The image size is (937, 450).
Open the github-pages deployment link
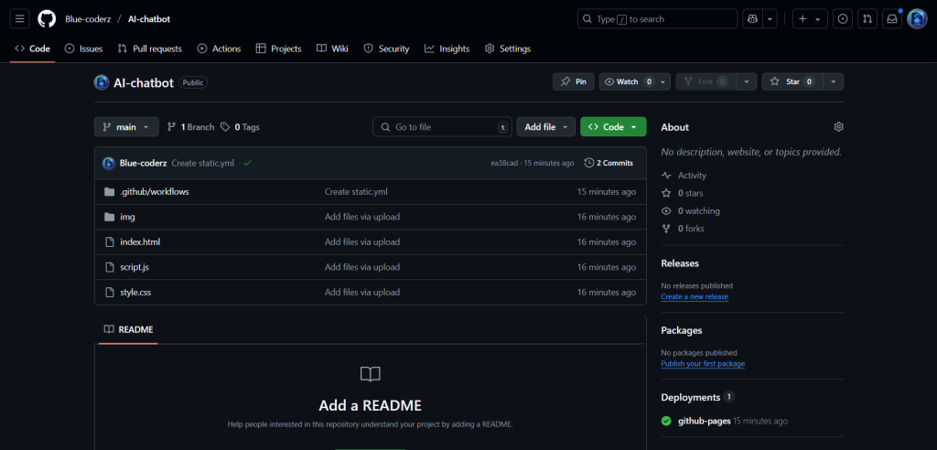[704, 421]
